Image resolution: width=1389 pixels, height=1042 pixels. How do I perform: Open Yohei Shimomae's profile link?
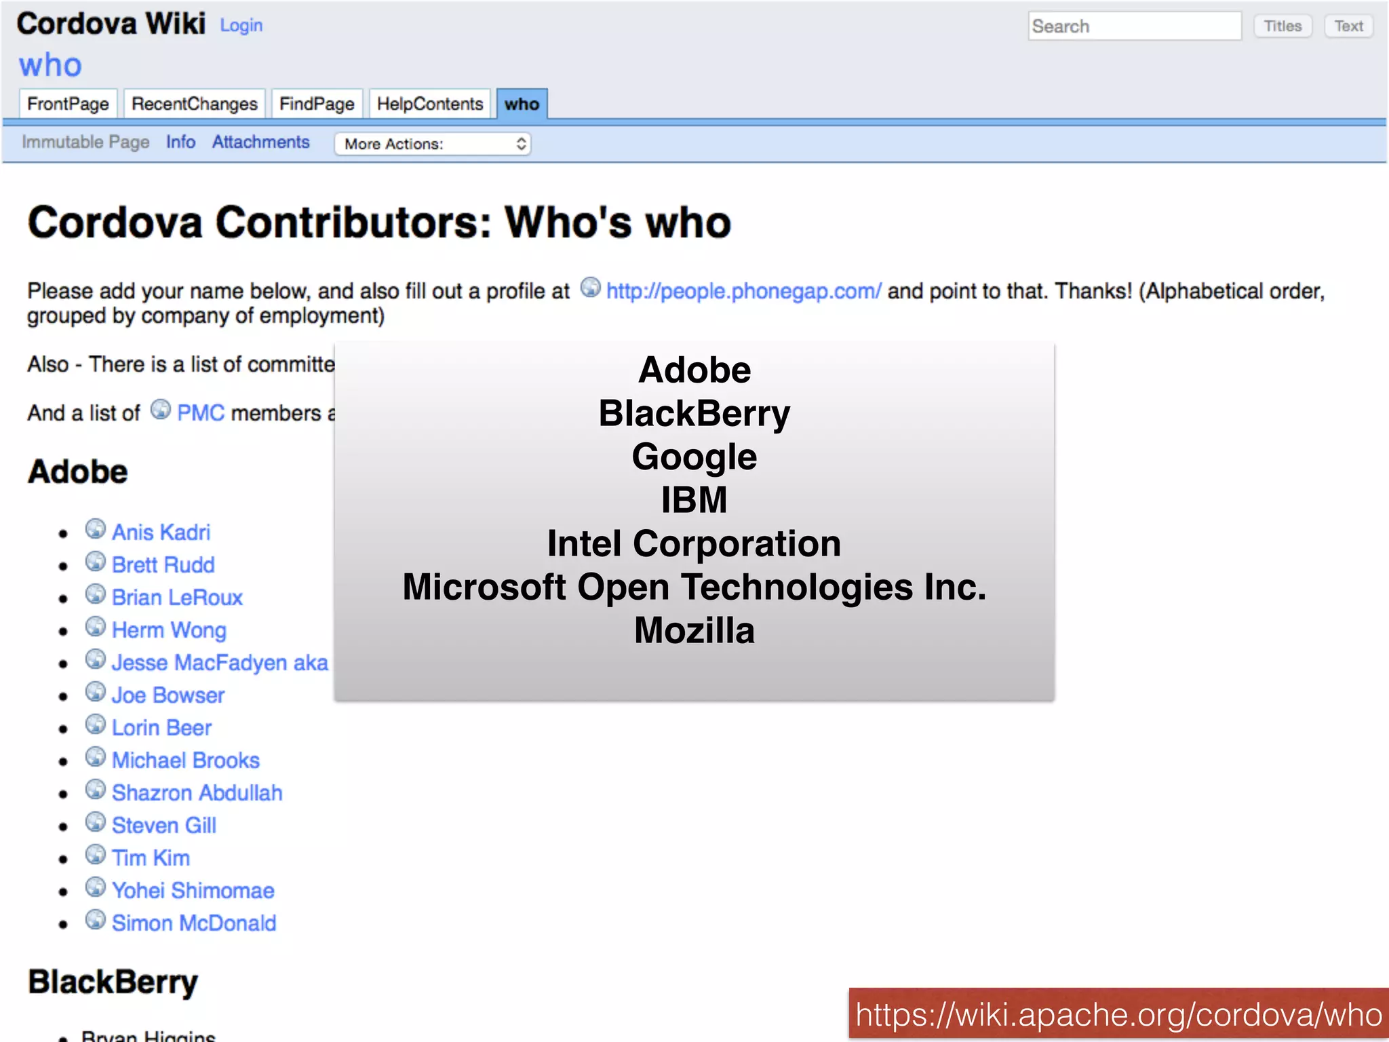pos(193,891)
